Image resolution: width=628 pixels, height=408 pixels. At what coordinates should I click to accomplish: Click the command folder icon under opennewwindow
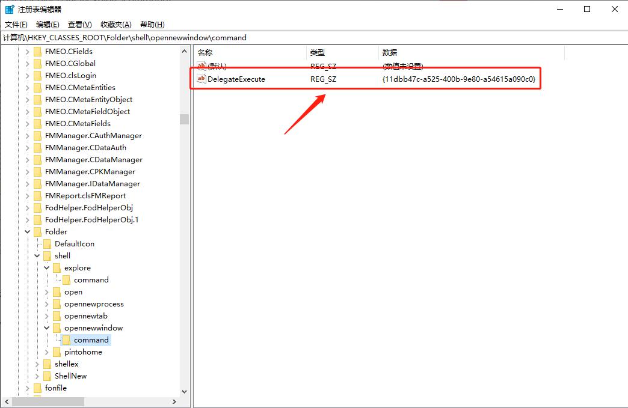click(x=66, y=339)
